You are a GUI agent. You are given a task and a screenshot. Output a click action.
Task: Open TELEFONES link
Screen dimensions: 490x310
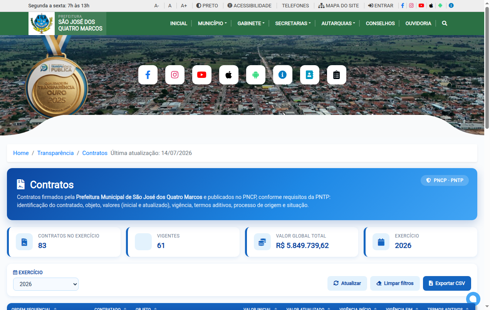[x=295, y=6]
